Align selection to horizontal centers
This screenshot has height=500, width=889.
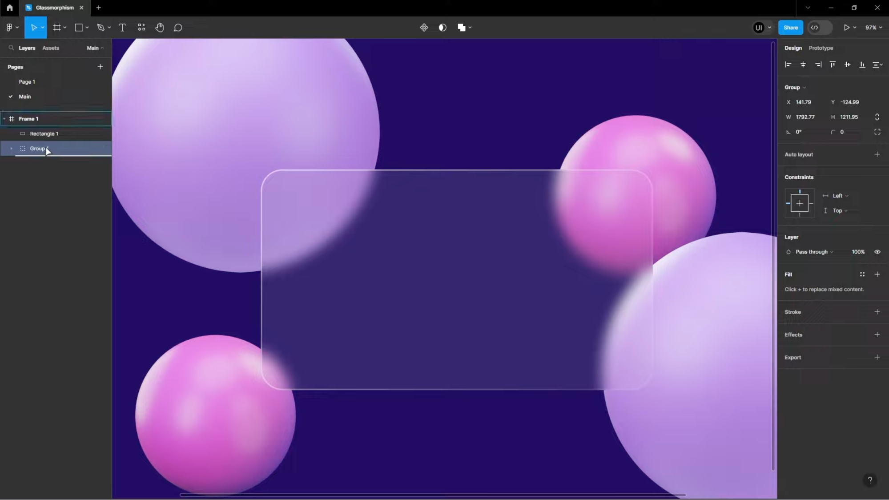[803, 65]
